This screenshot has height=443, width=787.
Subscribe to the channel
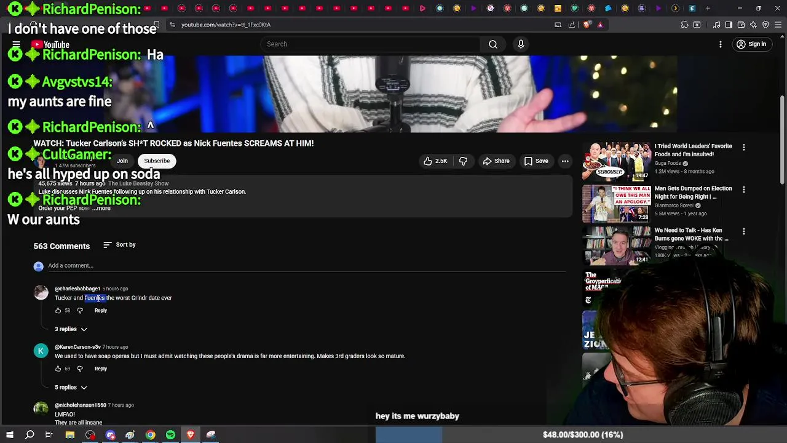tap(157, 161)
